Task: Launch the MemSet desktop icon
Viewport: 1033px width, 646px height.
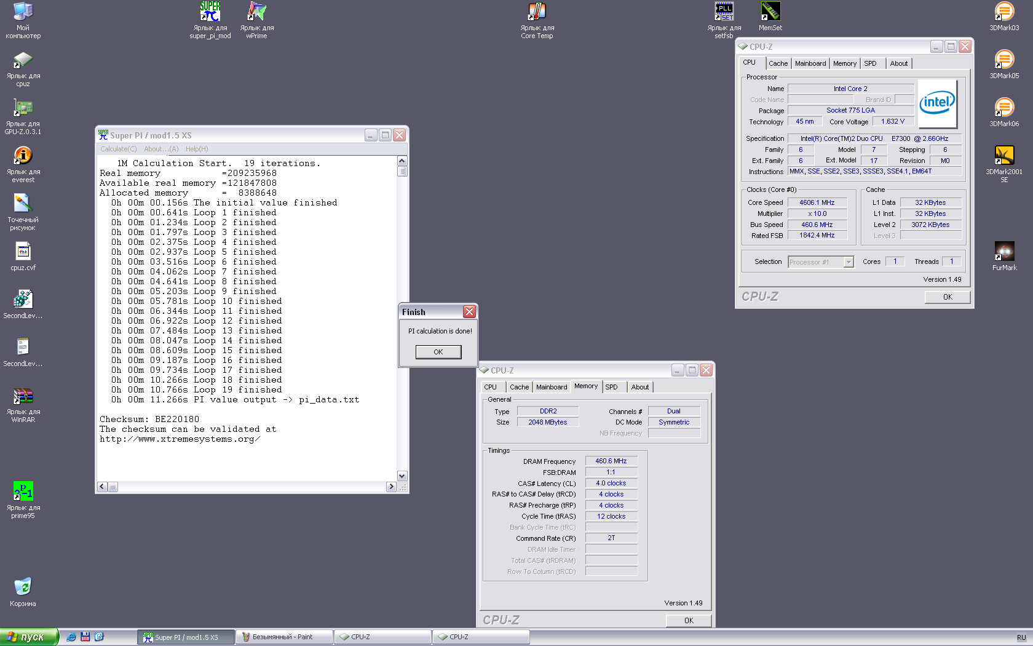Action: [770, 17]
